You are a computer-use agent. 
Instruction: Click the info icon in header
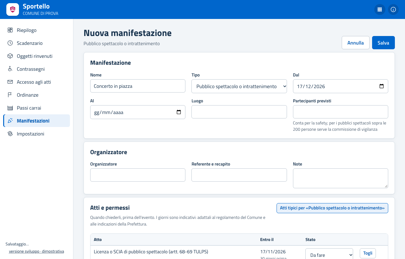[393, 9]
